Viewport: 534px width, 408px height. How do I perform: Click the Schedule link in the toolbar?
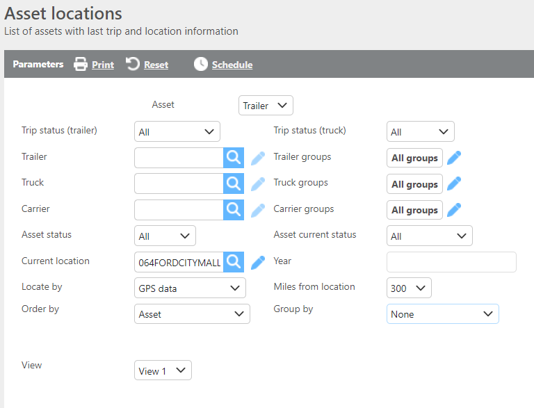click(x=232, y=65)
